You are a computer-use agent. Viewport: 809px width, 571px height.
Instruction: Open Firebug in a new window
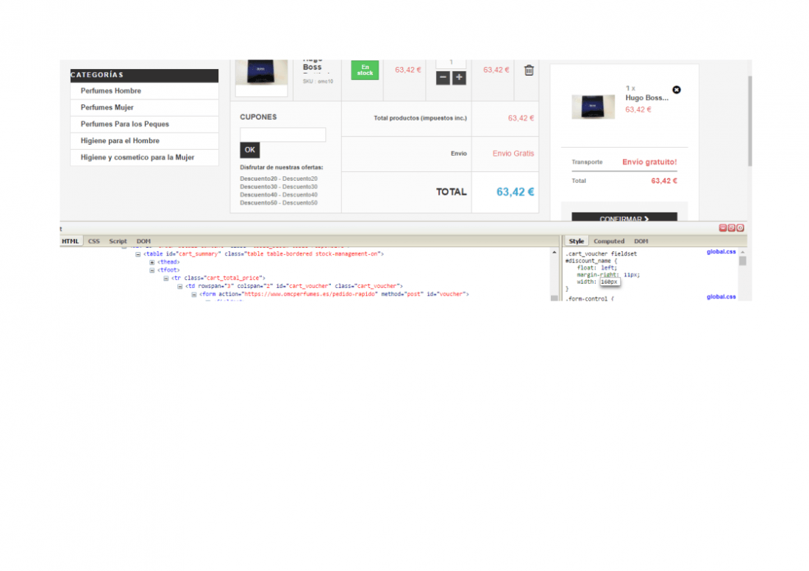click(x=731, y=228)
